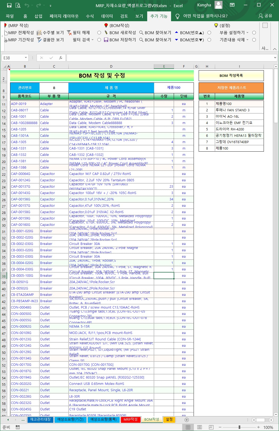279x431 pixels.
Task: Click the 저장한 제품리스트 orange header
Action: point(231,88)
